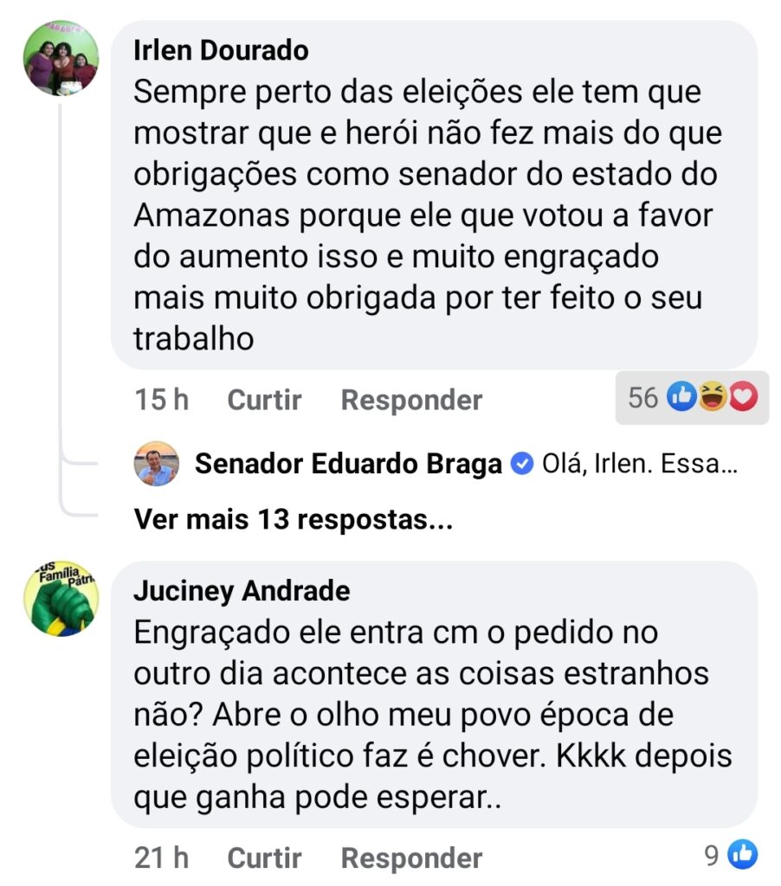Click the red heart reaction icon
Image resolution: width=781 pixels, height=886 pixels.
[742, 397]
